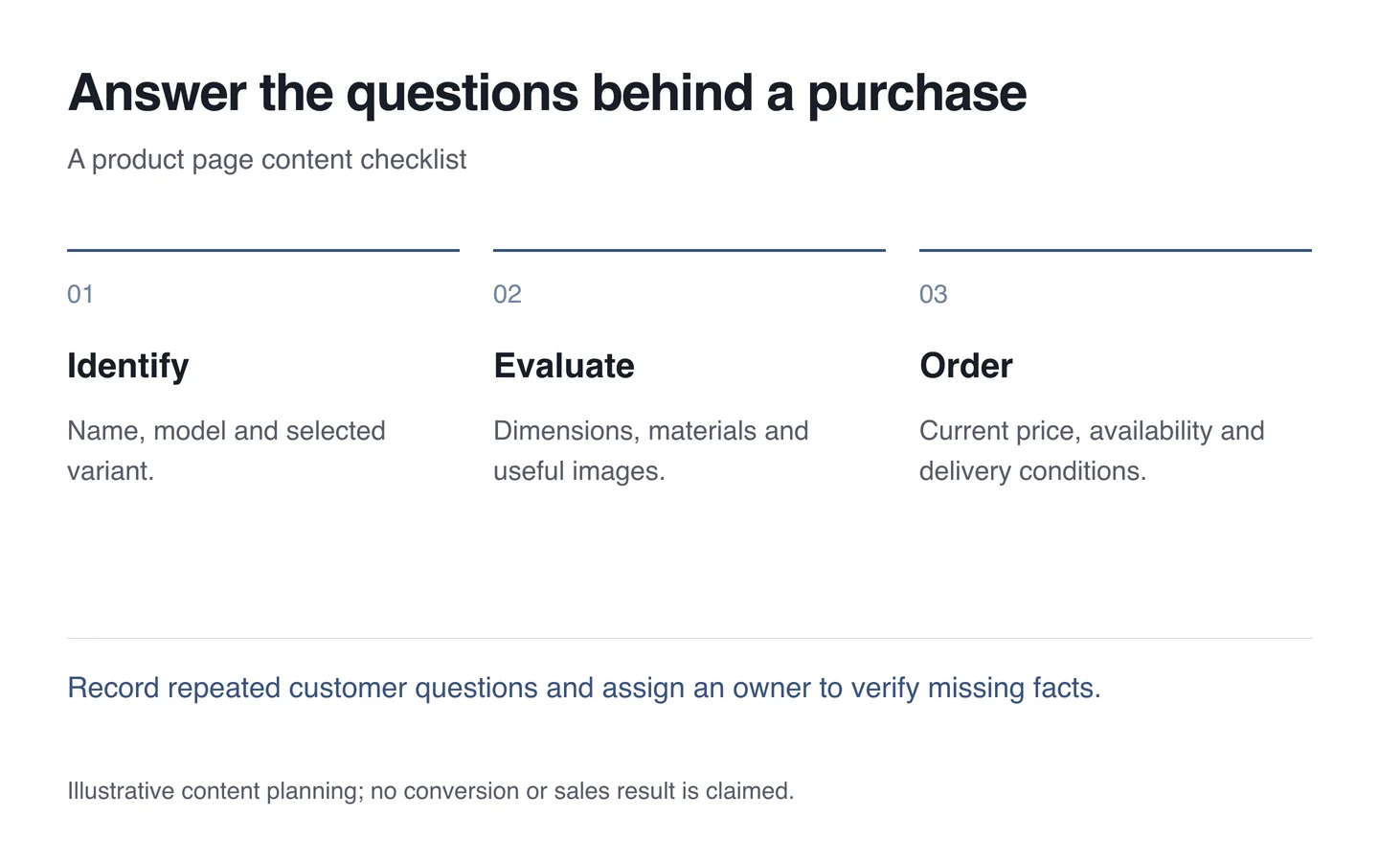Image resolution: width=1379 pixels, height=862 pixels.
Task: Select the Order heading
Action: click(966, 366)
